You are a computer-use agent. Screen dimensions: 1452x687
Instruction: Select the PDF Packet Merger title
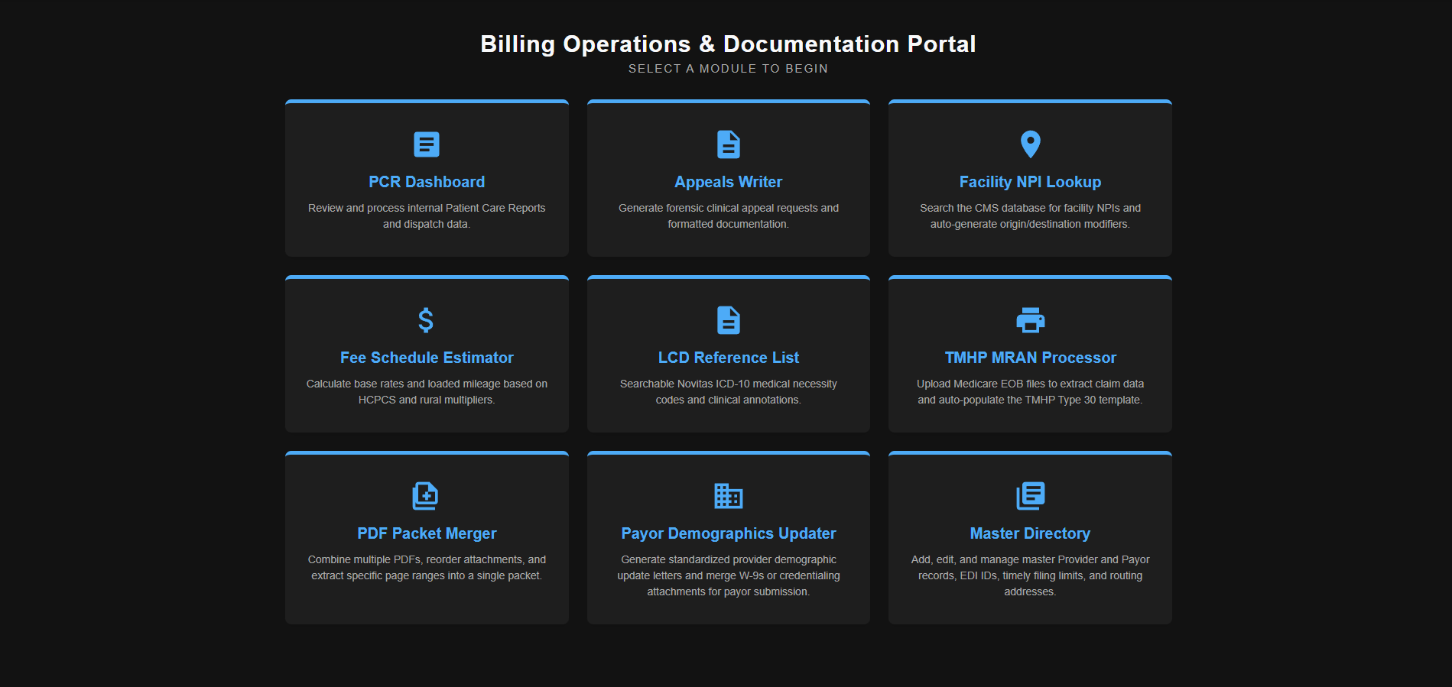point(427,533)
